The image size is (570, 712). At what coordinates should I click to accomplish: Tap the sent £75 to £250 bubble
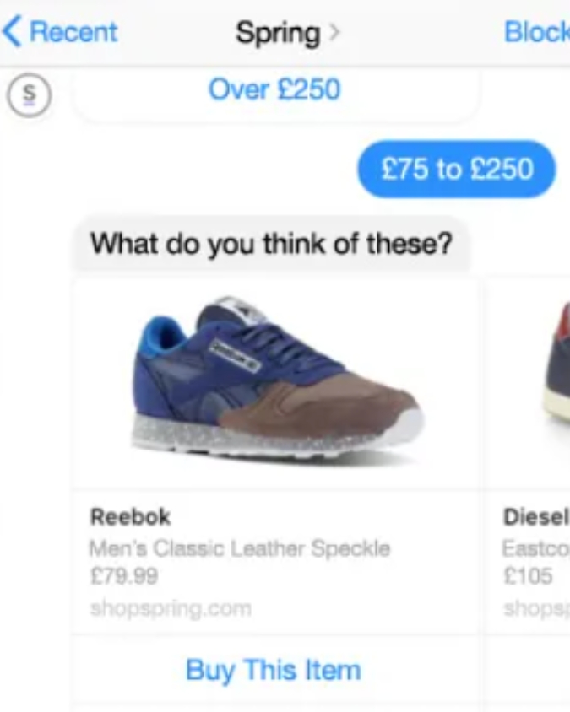[x=456, y=169]
